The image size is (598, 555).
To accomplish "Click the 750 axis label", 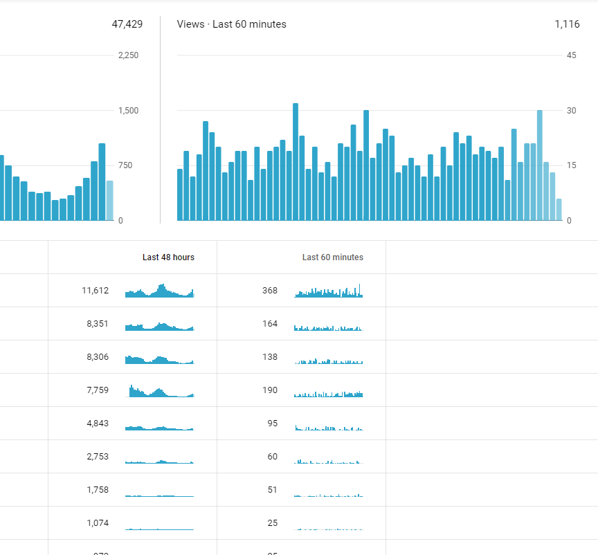I will (x=125, y=165).
